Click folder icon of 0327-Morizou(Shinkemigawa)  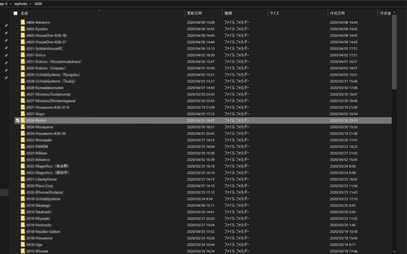23,101
